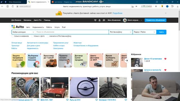Open Мои объявления link in header

[x=114, y=20]
